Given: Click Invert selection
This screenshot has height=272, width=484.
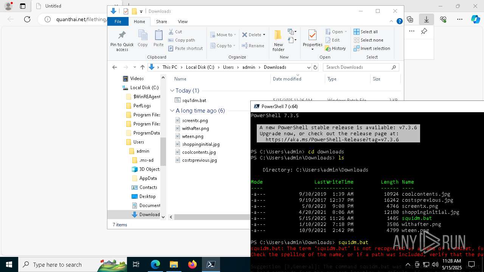Looking at the screenshot, I should point(372,48).
